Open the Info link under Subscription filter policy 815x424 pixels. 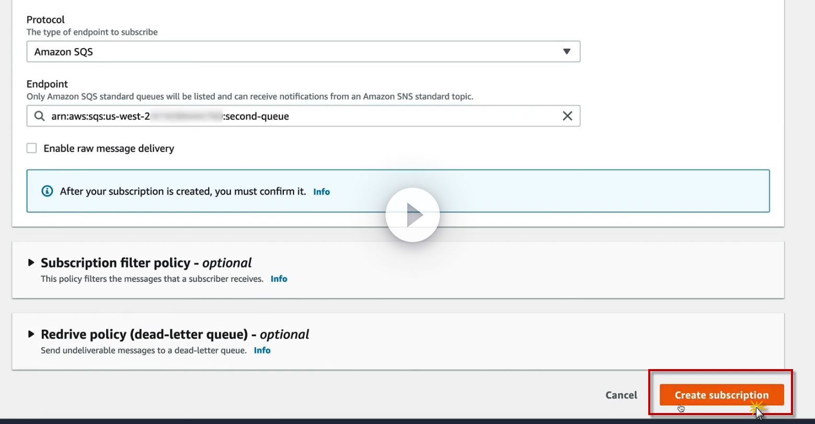279,279
